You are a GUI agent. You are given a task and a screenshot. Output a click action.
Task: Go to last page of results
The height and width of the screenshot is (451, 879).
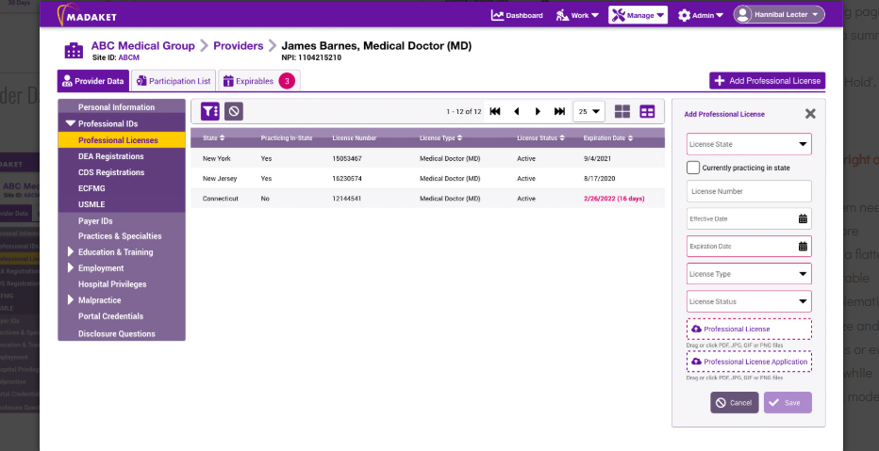(x=559, y=111)
